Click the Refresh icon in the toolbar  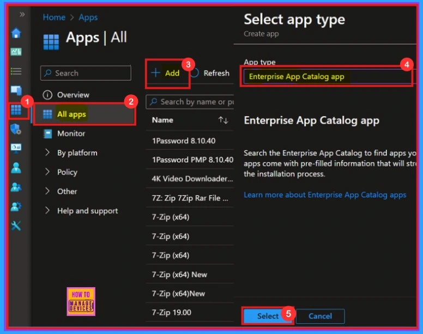coord(195,73)
